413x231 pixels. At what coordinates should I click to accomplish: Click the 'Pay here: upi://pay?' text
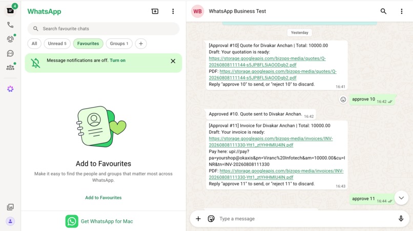pyautogui.click(x=229, y=152)
